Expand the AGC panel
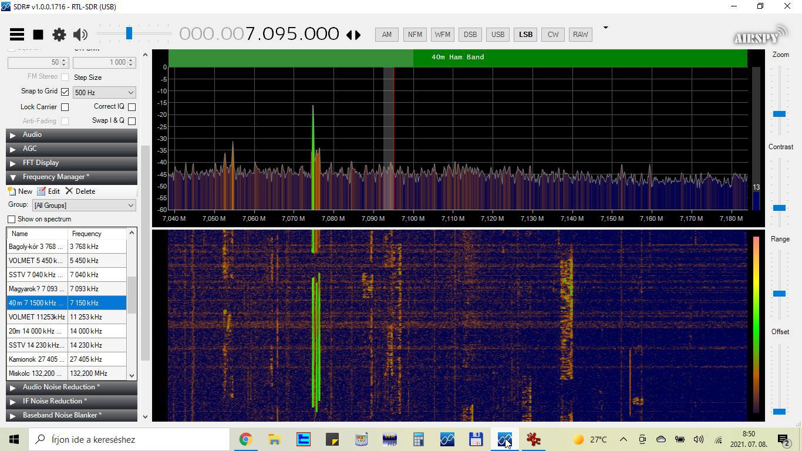 [72, 149]
